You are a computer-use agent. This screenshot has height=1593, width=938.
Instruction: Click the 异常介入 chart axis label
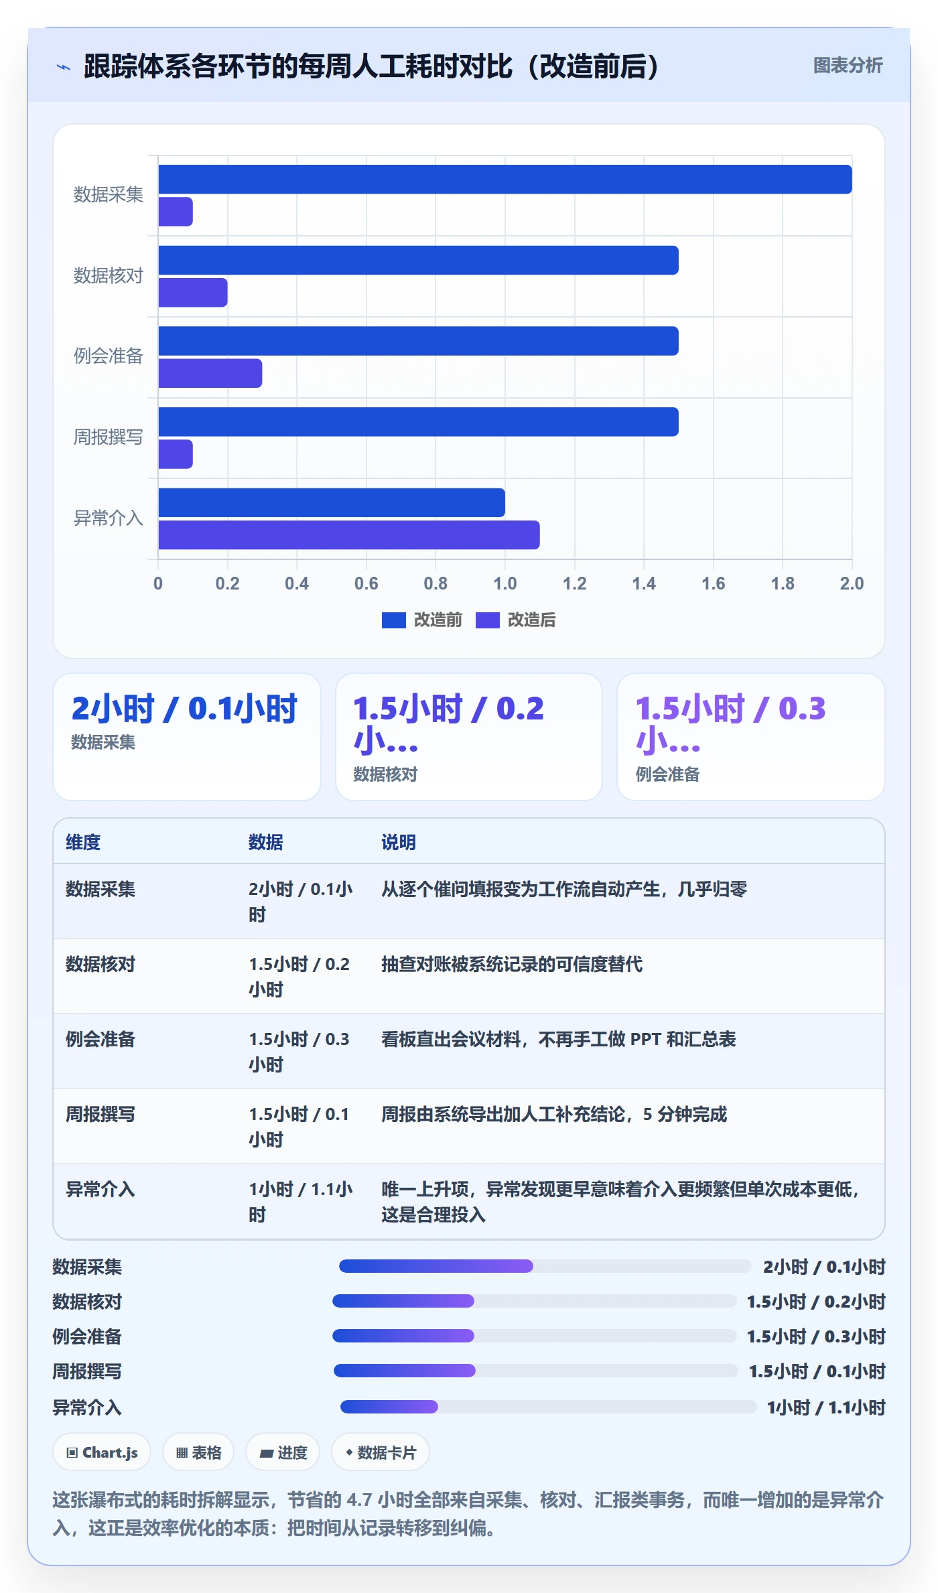click(108, 518)
